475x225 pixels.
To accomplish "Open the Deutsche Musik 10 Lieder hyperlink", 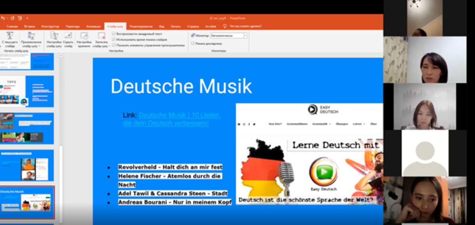I will (179, 115).
